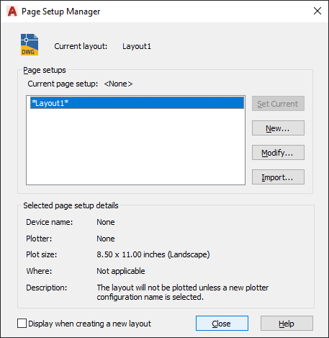Open Help for Page Setup Manager
Image resolution: width=329 pixels, height=338 pixels.
point(287,324)
